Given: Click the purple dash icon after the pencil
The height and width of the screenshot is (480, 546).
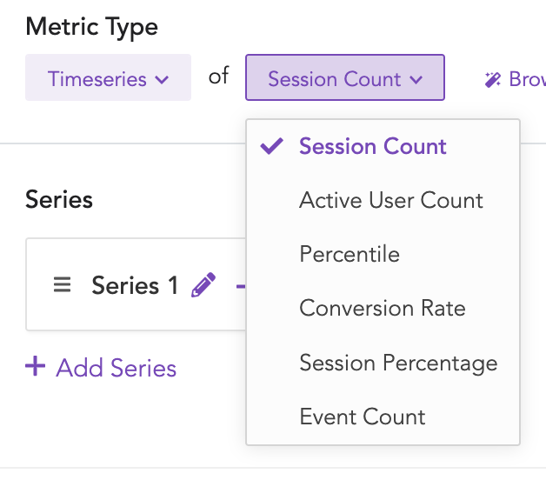Looking at the screenshot, I should pyautogui.click(x=241, y=285).
